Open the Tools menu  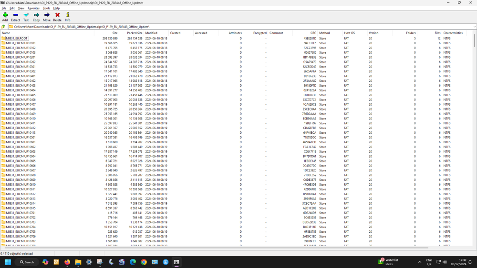point(46,8)
